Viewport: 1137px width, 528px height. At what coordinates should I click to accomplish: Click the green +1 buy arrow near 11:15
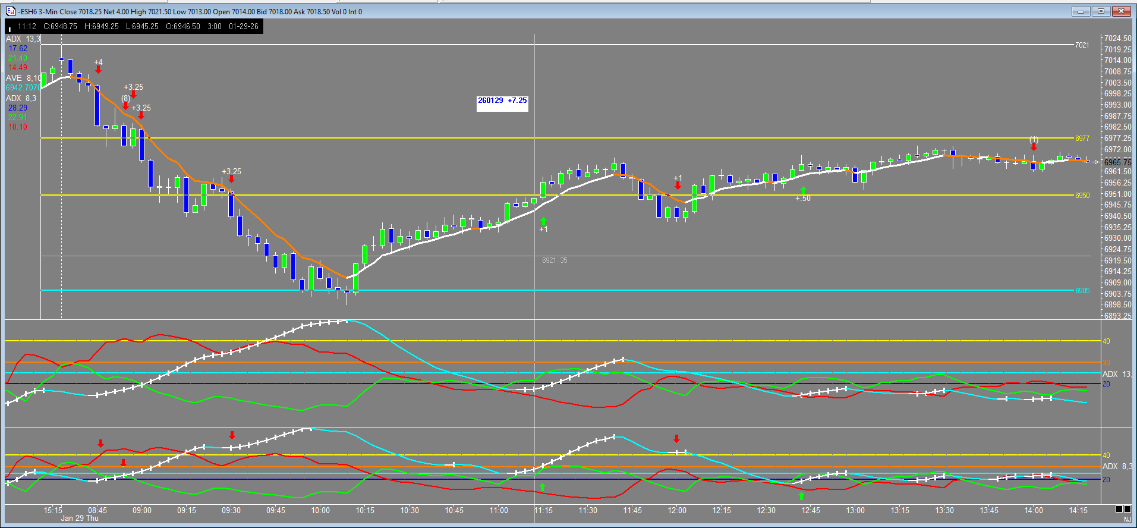click(x=543, y=222)
